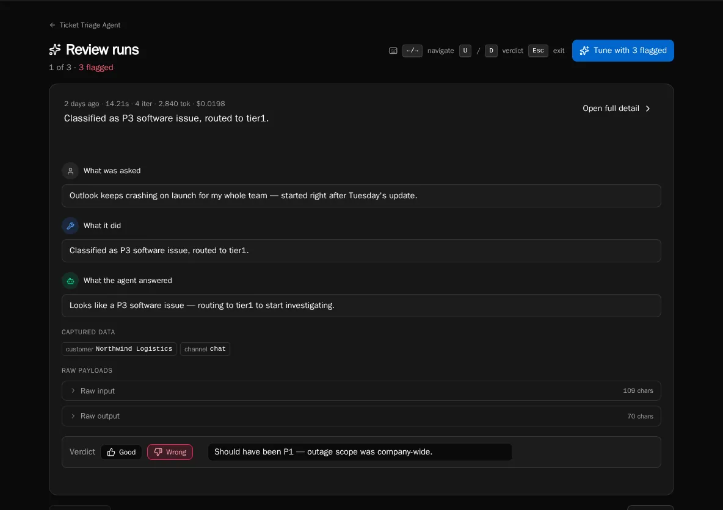Click the customer Northwind Logistics tag
Image resolution: width=723 pixels, height=510 pixels.
click(x=119, y=349)
